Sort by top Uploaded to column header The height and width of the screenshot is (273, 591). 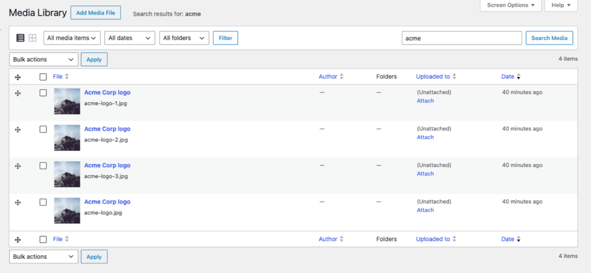coord(433,76)
